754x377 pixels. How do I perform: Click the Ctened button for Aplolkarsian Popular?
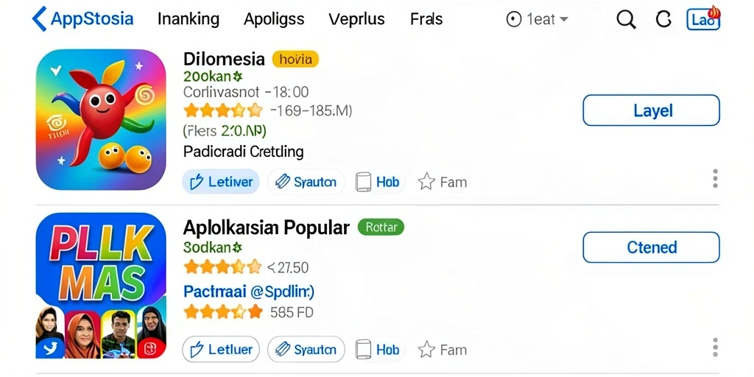[651, 247]
